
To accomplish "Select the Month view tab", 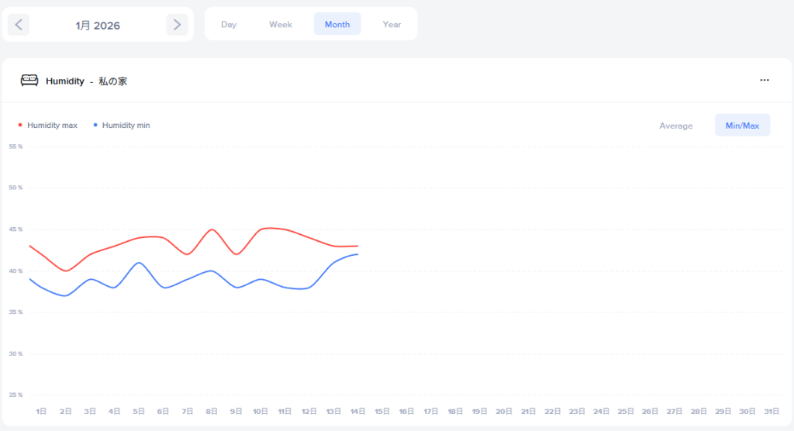I will point(337,25).
